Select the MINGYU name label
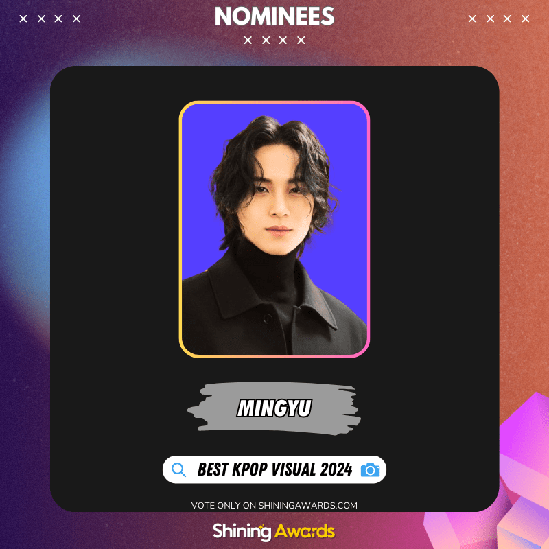 (274, 408)
